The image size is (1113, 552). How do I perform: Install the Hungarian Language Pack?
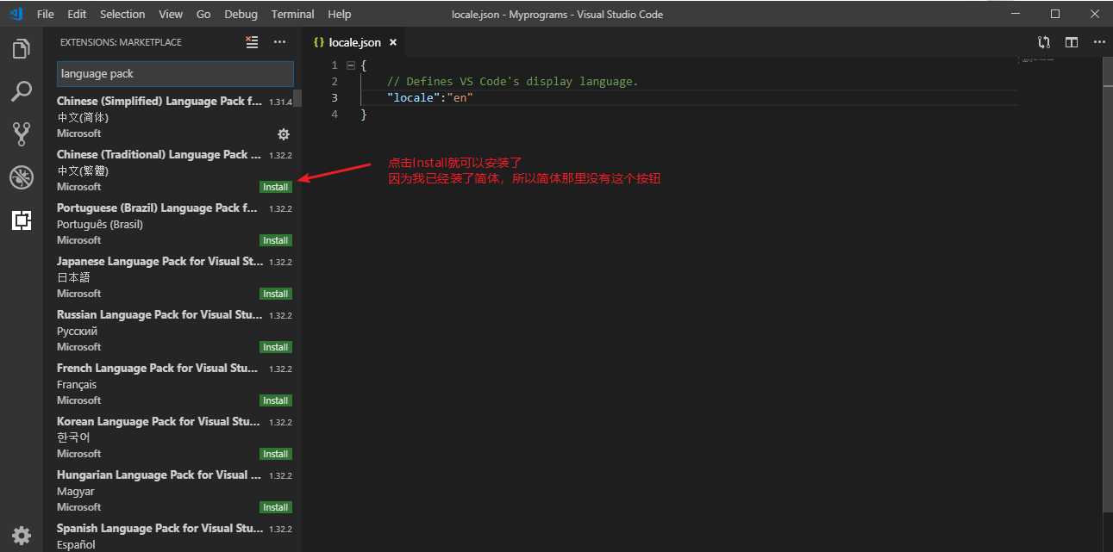(x=276, y=507)
